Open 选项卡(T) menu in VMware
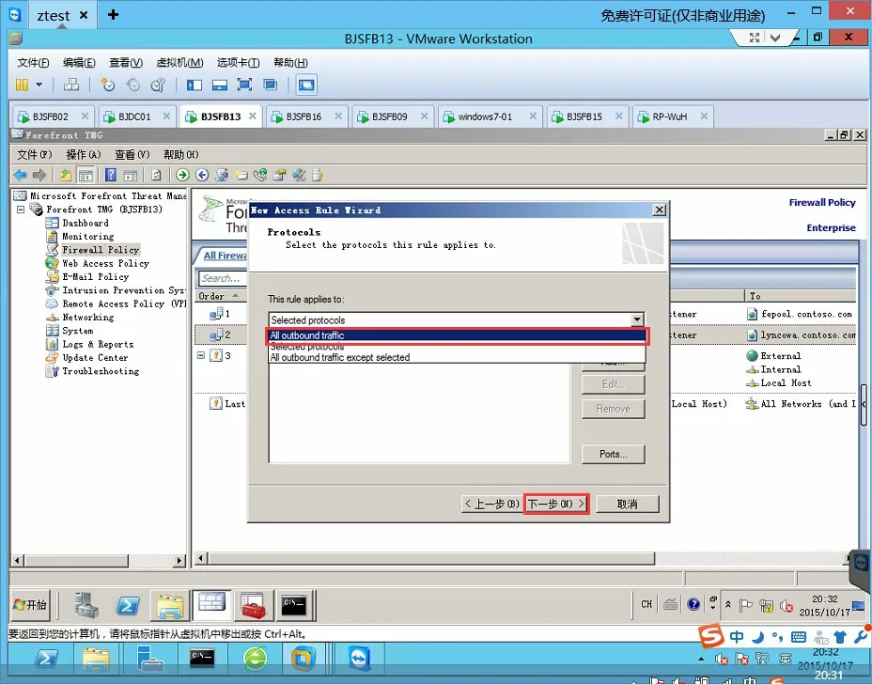Screen dimensions: 872x684 click(238, 62)
